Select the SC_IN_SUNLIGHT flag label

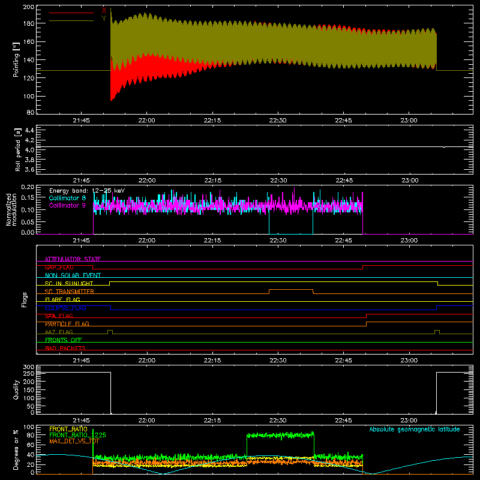coord(69,283)
